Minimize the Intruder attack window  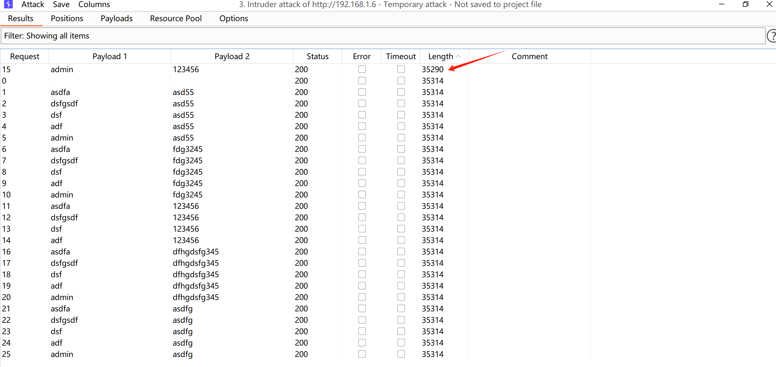[721, 4]
